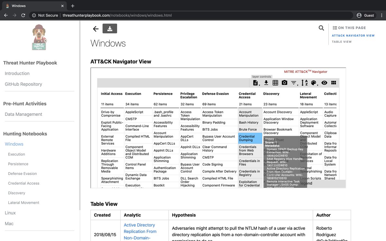Select Credentials in Files technique
The image size is (386, 241).
(x=250, y=163)
